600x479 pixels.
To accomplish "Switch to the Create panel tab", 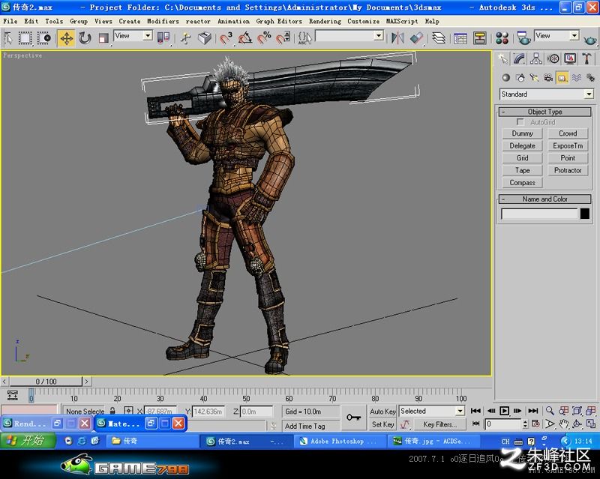I will coord(502,58).
